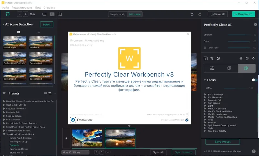Image resolution: width=259 pixels, height=156 pixels.
Task: Select the Coffee IV preset
Action: coord(14,145)
